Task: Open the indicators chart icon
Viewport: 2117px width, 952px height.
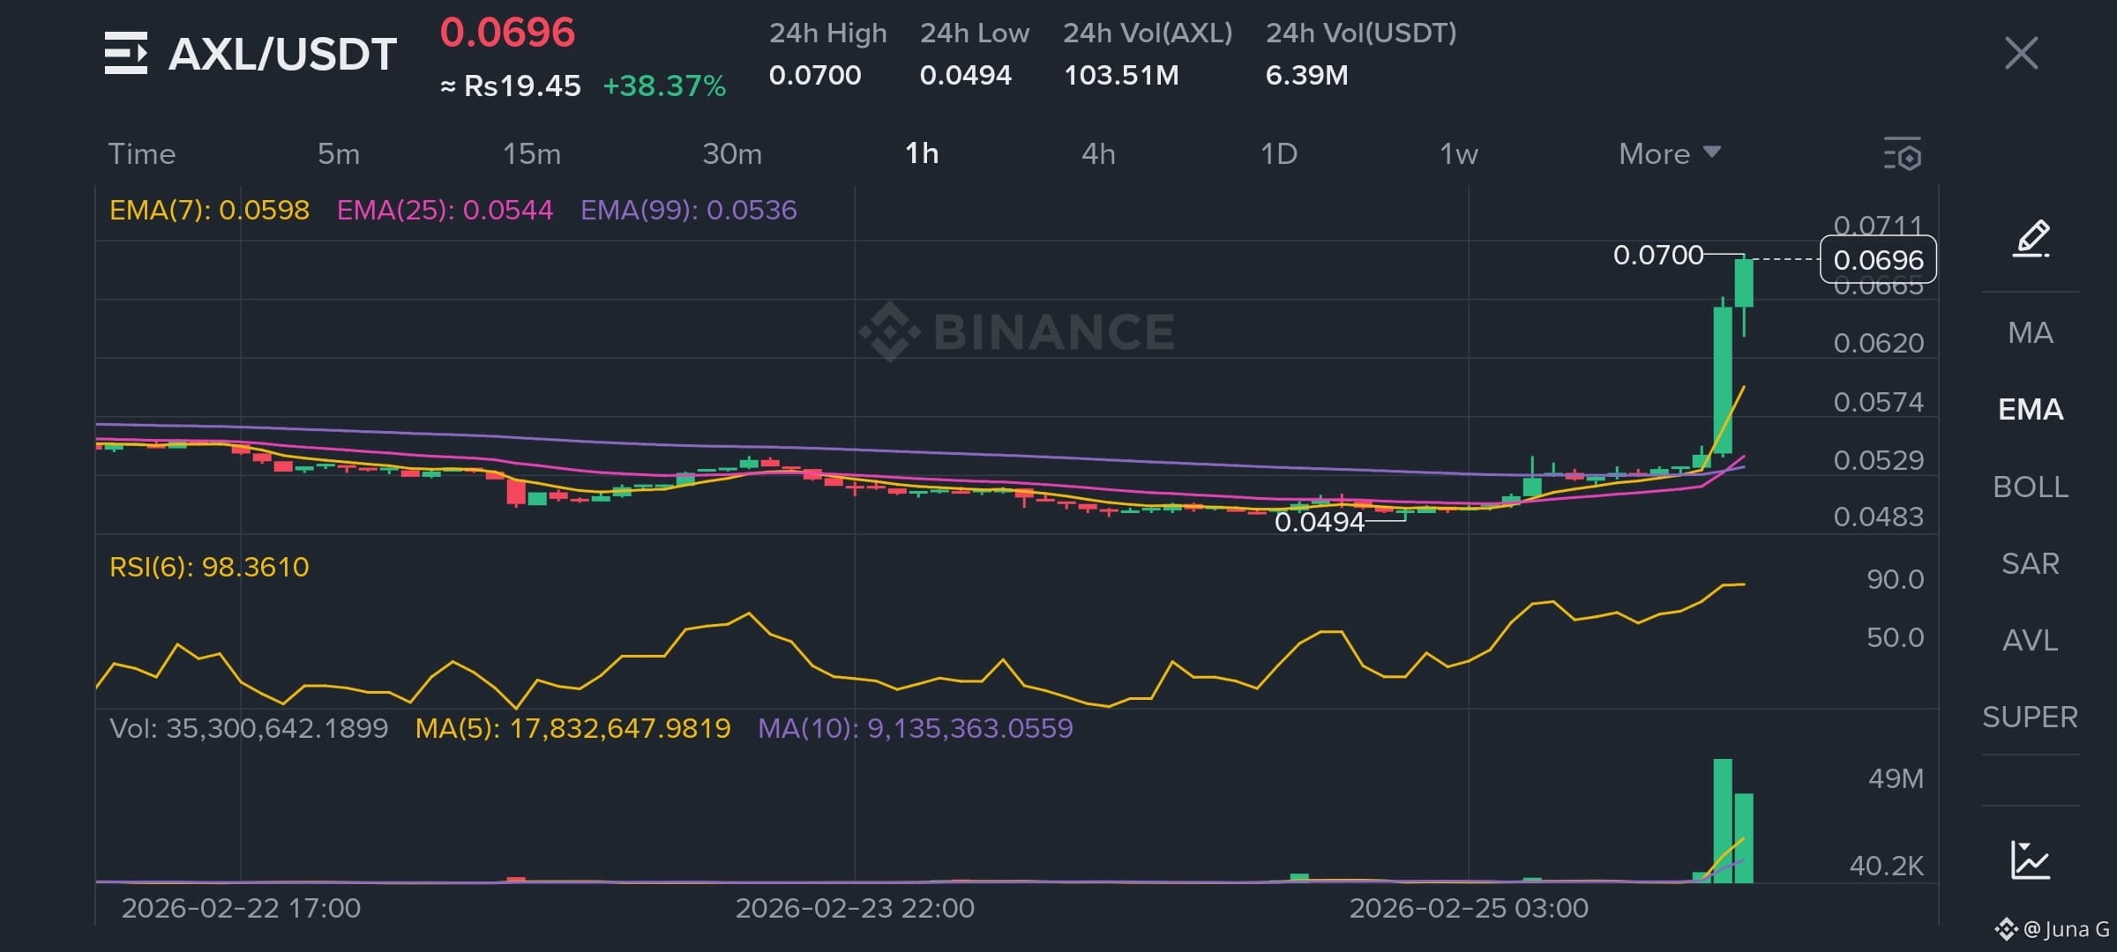Action: tap(2031, 859)
